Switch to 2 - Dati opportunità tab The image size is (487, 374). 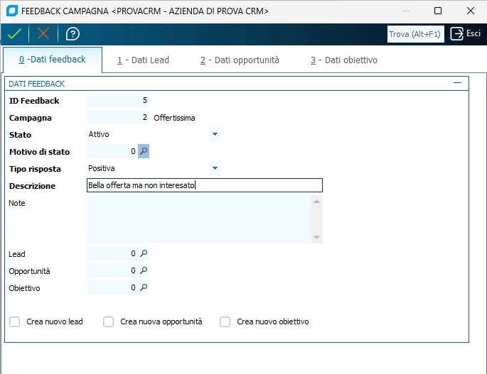pyautogui.click(x=240, y=60)
